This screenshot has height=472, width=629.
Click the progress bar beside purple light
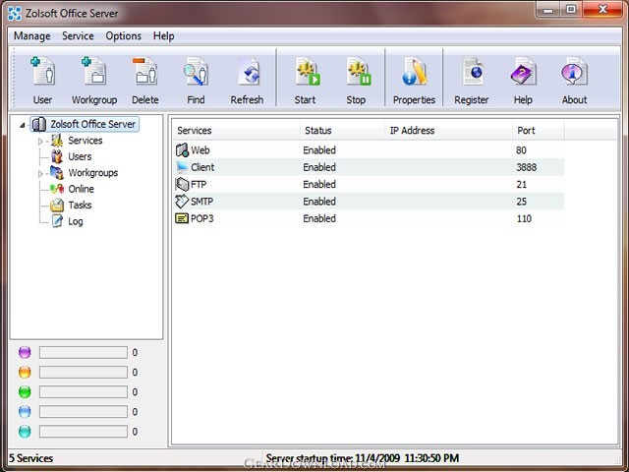(84, 352)
